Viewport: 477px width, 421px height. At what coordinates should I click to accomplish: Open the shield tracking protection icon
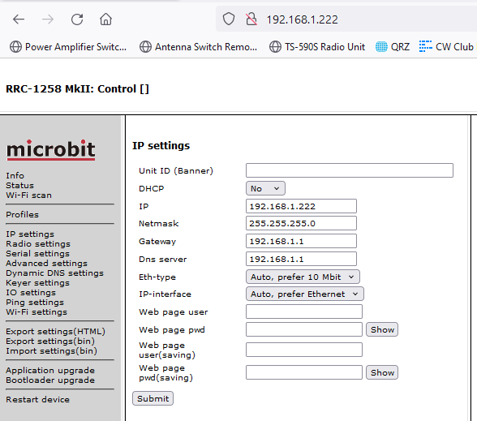[229, 19]
